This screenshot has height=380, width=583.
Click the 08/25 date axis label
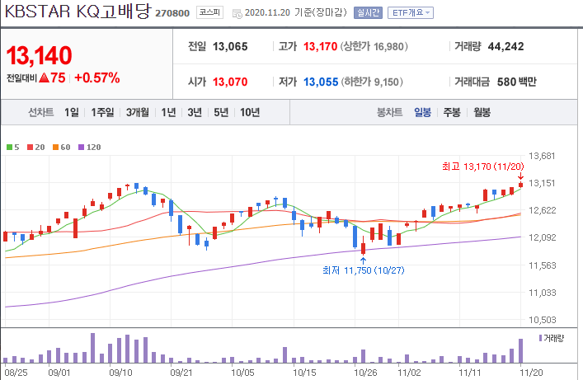[16, 373]
